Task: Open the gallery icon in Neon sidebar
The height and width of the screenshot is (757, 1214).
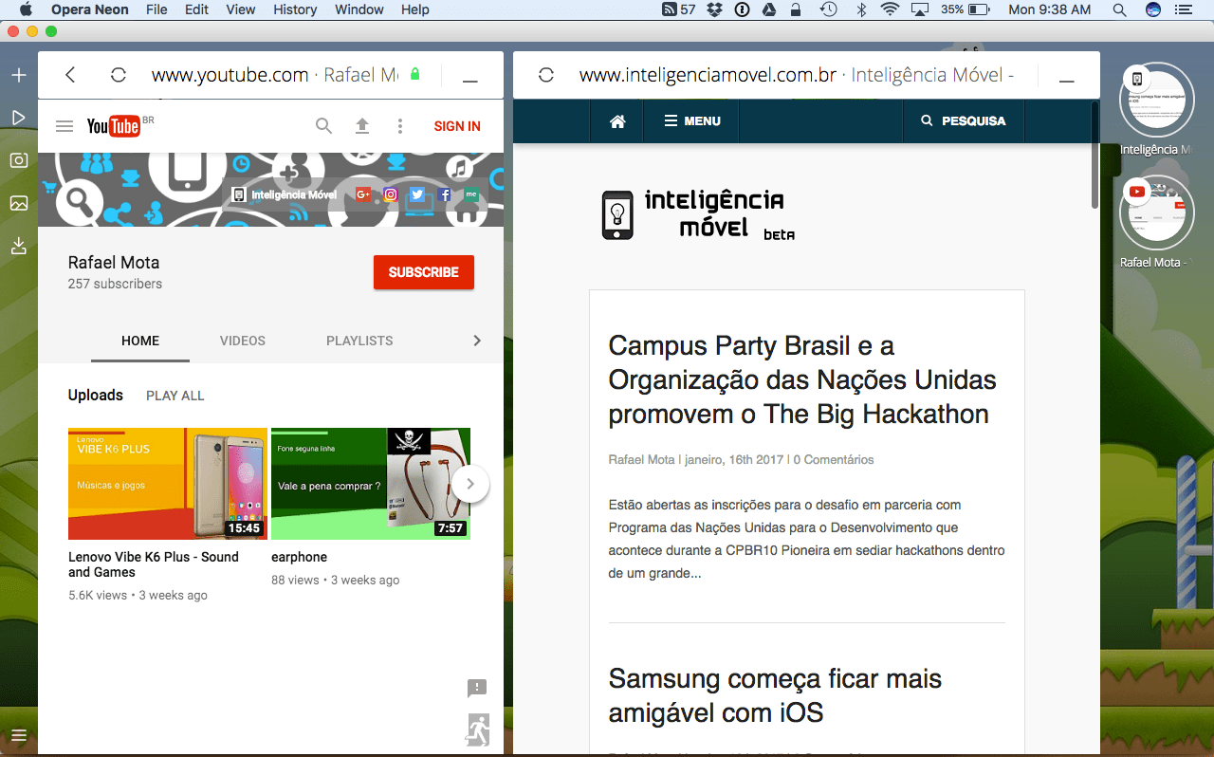Action: coord(18,203)
